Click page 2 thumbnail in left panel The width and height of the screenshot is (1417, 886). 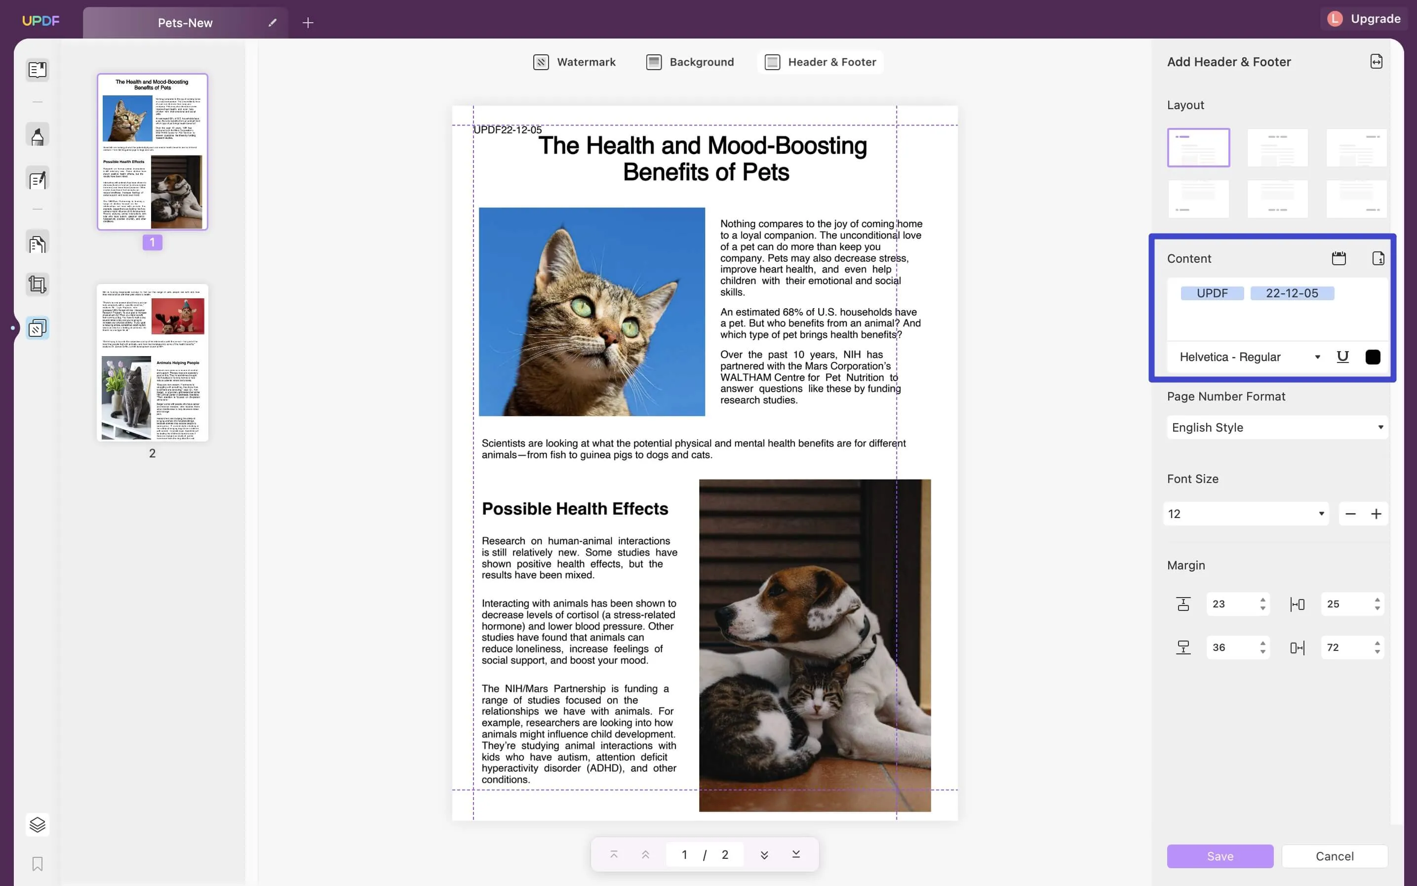click(151, 362)
